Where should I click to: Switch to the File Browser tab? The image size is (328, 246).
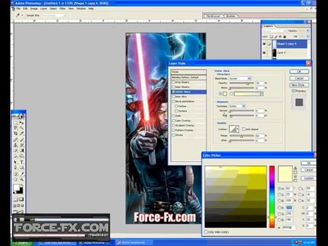(213, 16)
